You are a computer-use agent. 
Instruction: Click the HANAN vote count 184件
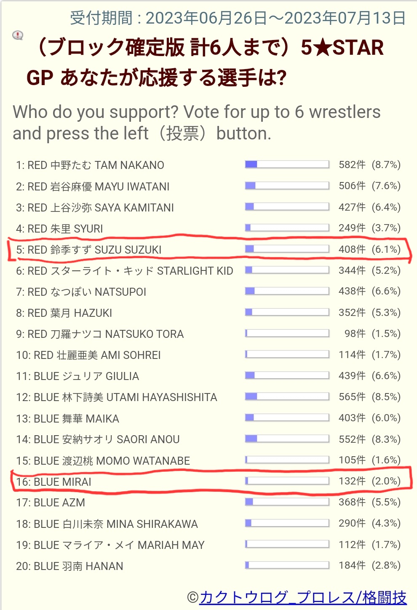tap(352, 565)
